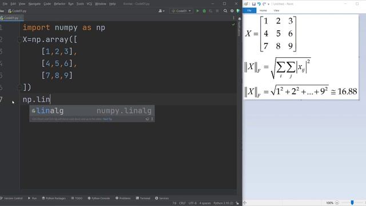This screenshot has height=206, width=366.
Task: Click Undo icon in Paint title bar
Action: (x=259, y=4)
